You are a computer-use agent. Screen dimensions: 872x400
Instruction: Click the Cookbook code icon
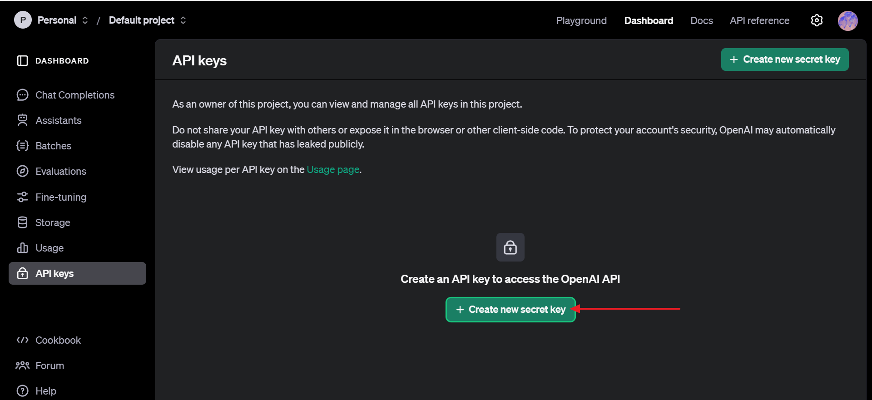22,340
